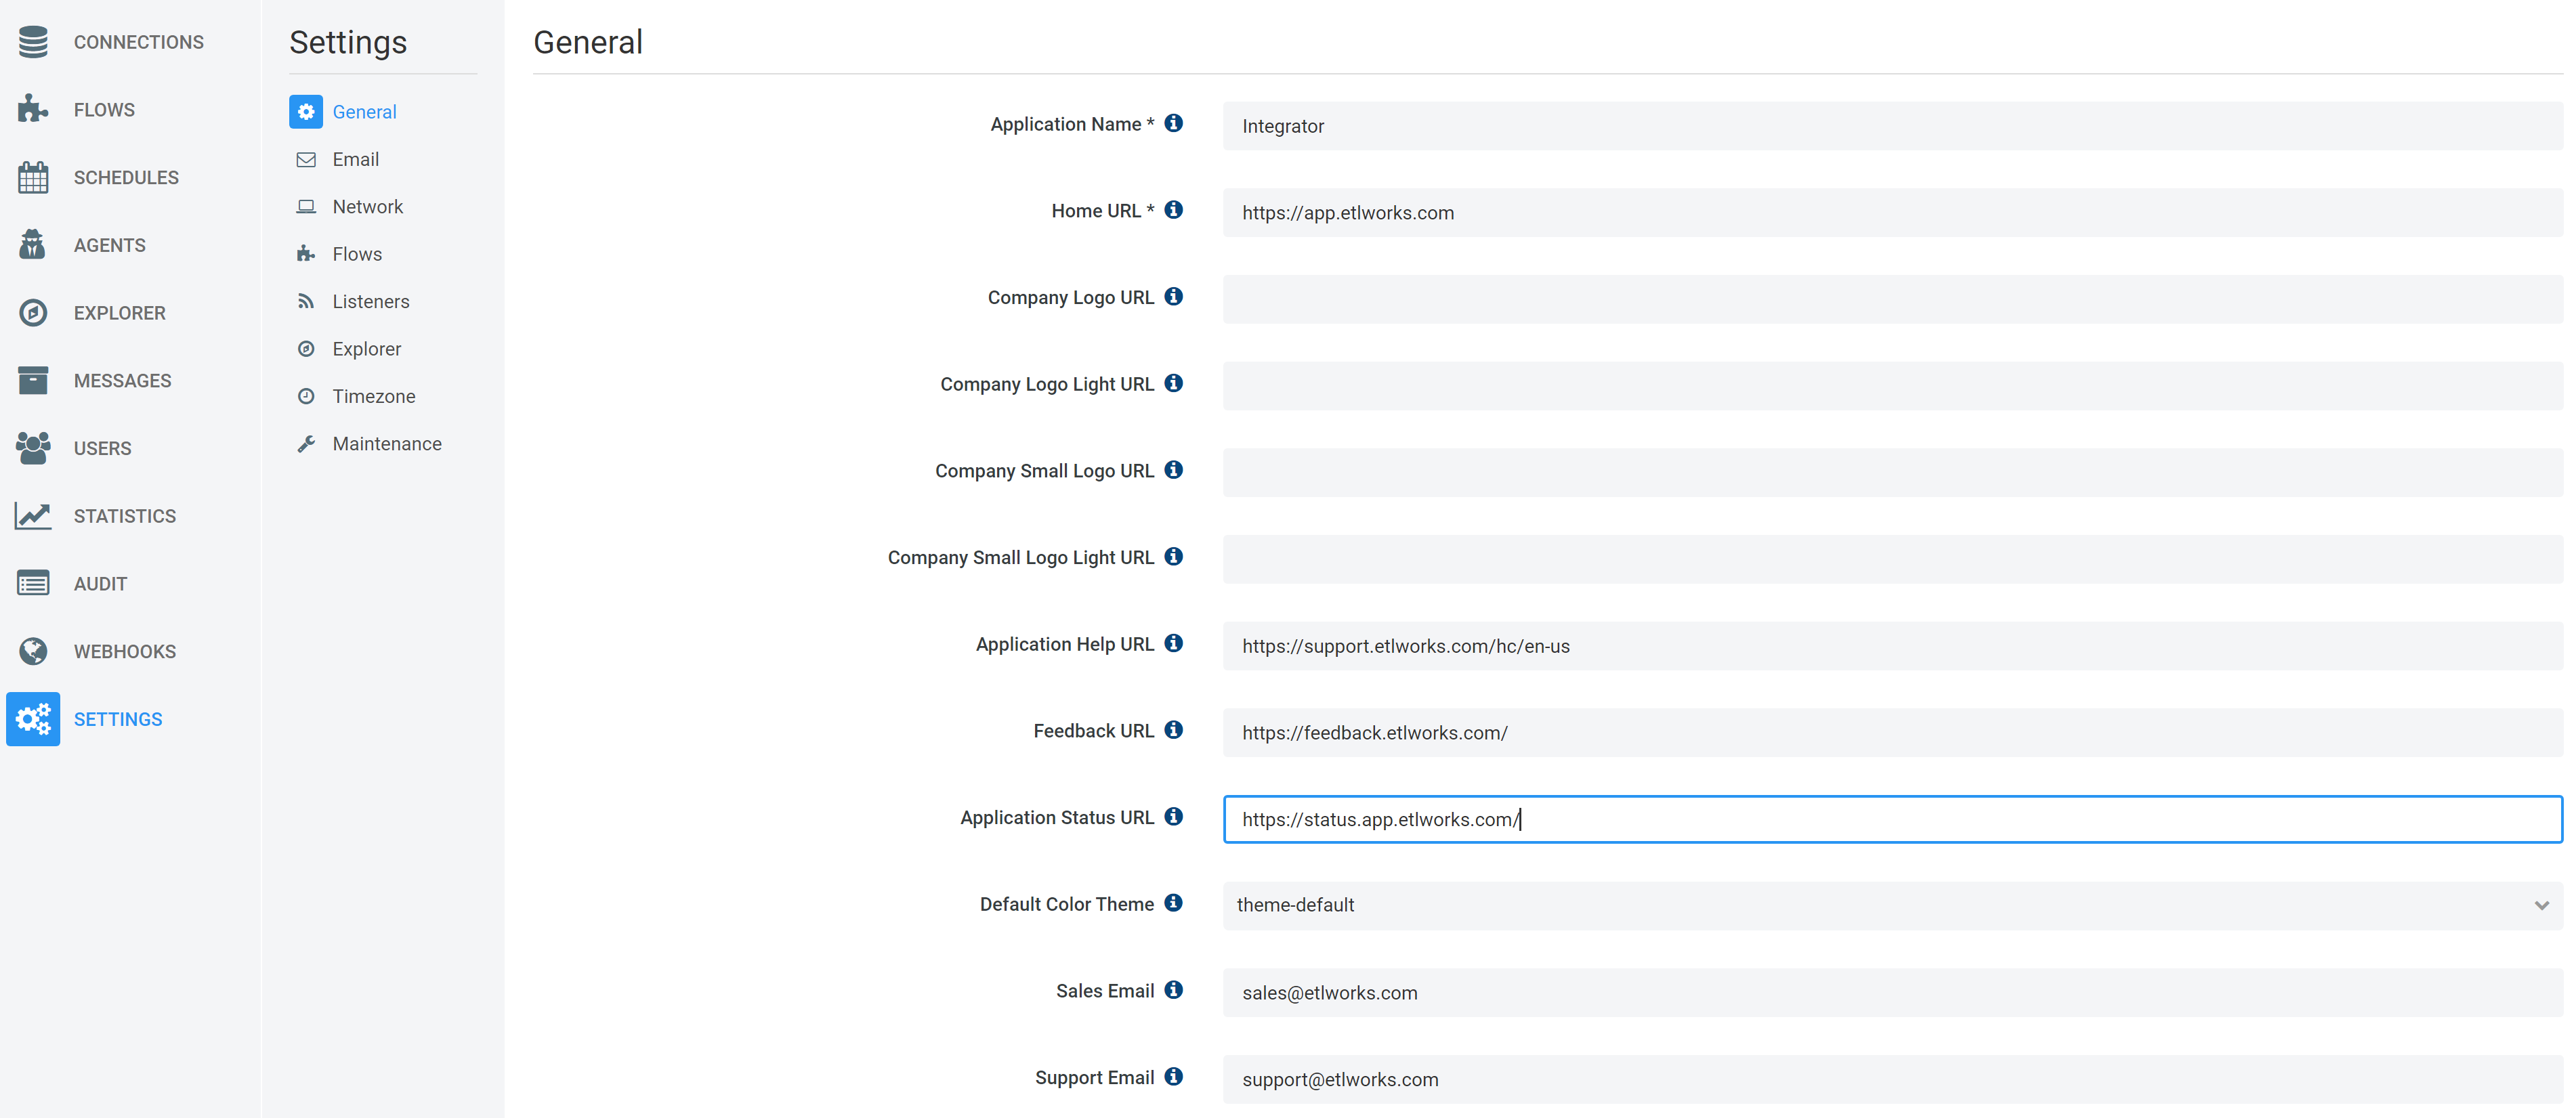Go to Schedules in the main sidebar

[126, 178]
